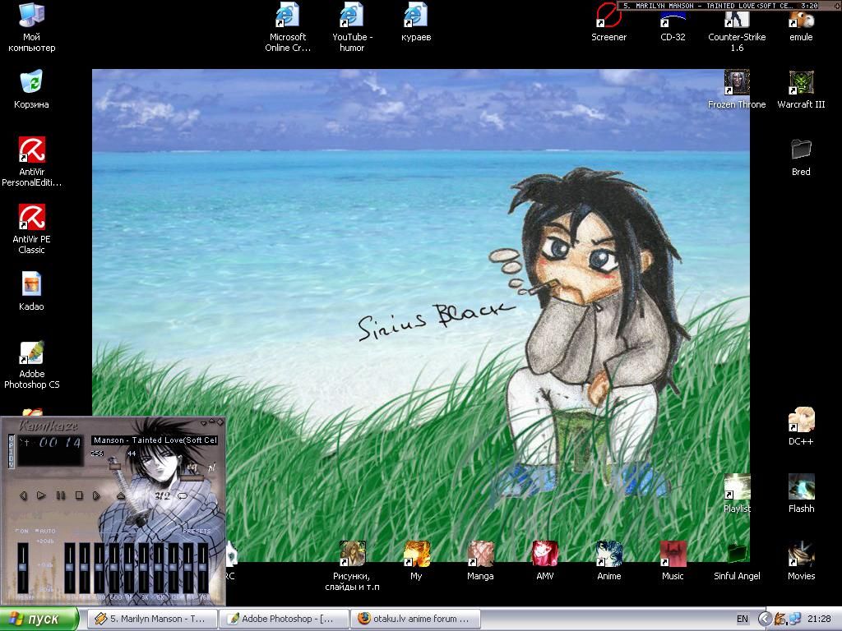Click the Winamp OAIDV options strip

tap(12, 451)
